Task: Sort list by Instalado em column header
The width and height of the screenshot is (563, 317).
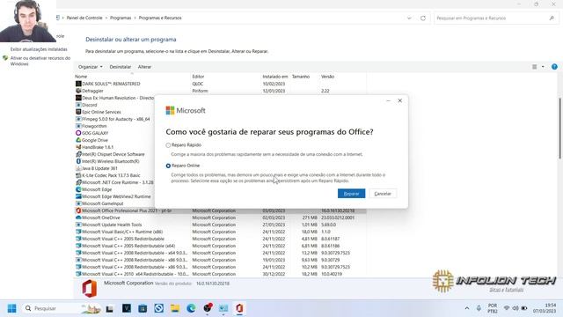Action: (x=275, y=77)
